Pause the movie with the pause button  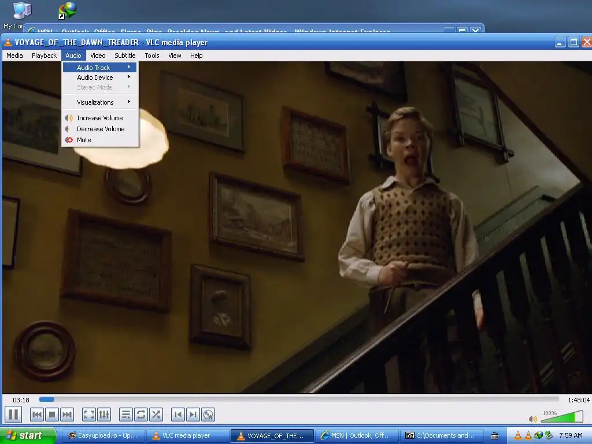point(13,415)
